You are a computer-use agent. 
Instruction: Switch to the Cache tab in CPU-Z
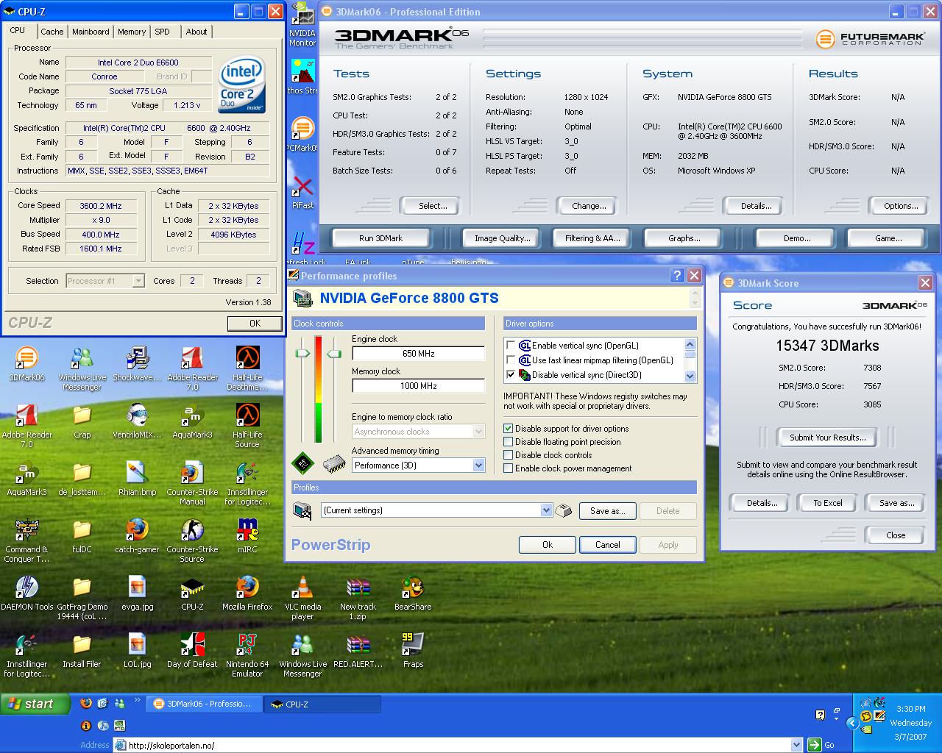tap(52, 32)
